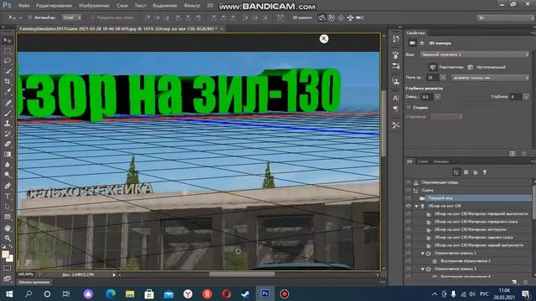The image size is (536, 301).
Task: Select the Crop tool
Action: [x=8, y=82]
